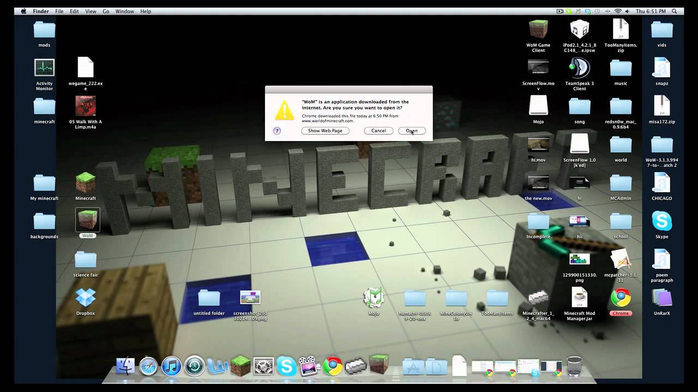Screen dimensions: 698x392
Task: Open the File menu
Action: pyautogui.click(x=59, y=11)
